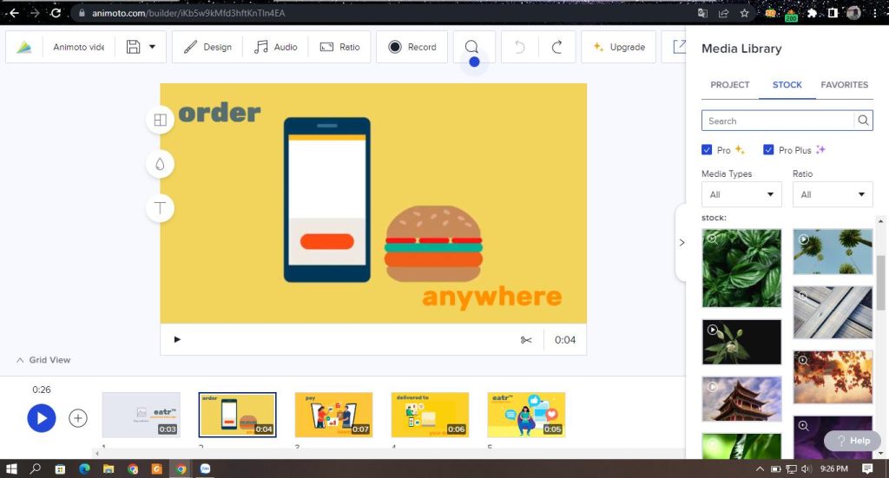The width and height of the screenshot is (889, 478).
Task: Click the media Search field
Action: click(778, 121)
